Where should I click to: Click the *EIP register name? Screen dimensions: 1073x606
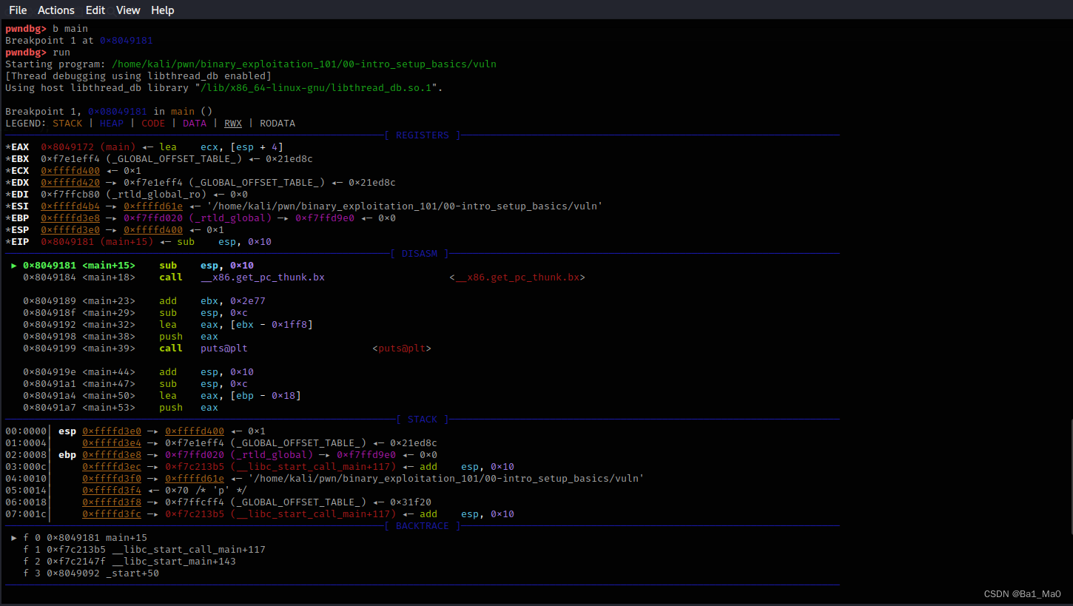(x=17, y=242)
